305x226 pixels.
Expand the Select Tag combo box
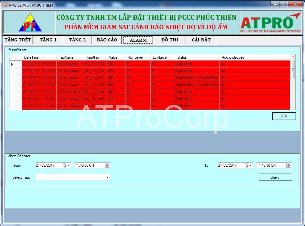[108, 177]
